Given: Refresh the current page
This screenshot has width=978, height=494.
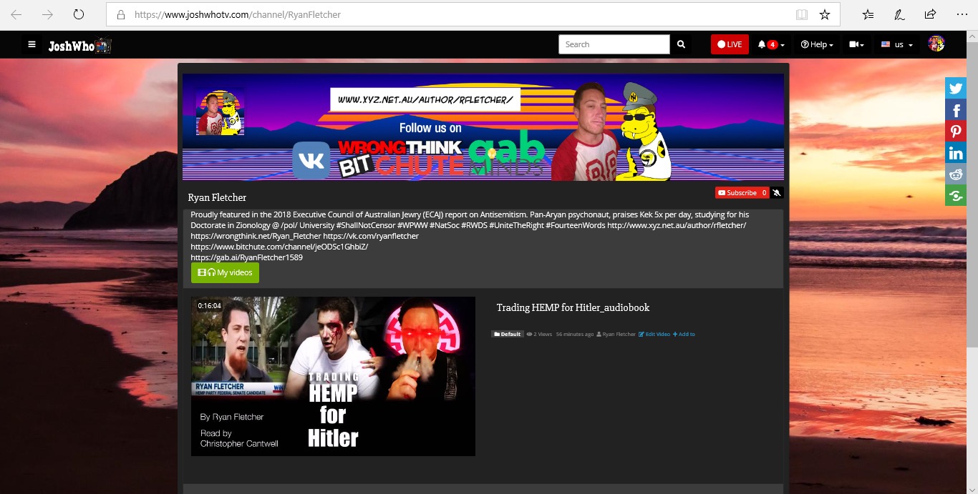Looking at the screenshot, I should [79, 14].
